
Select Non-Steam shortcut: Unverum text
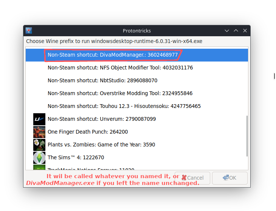102,119
